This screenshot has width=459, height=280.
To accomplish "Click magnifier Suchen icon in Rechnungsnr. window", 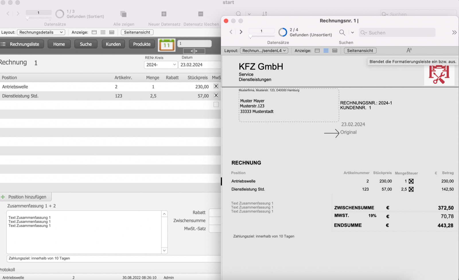I will (342, 32).
